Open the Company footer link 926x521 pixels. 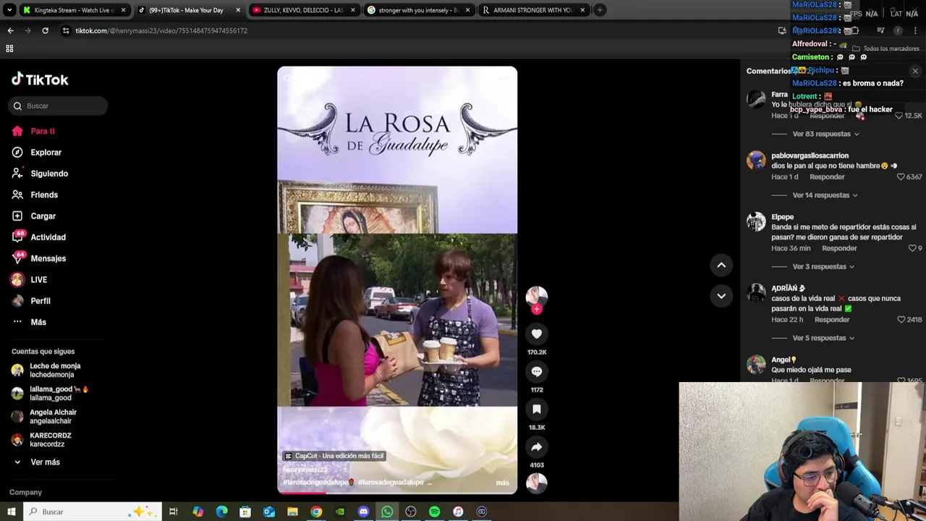tap(25, 492)
